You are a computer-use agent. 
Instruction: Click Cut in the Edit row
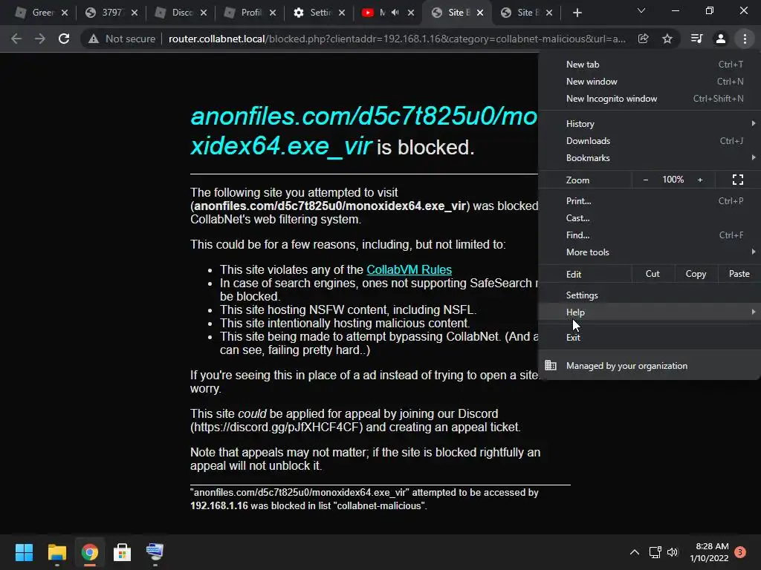click(x=652, y=274)
